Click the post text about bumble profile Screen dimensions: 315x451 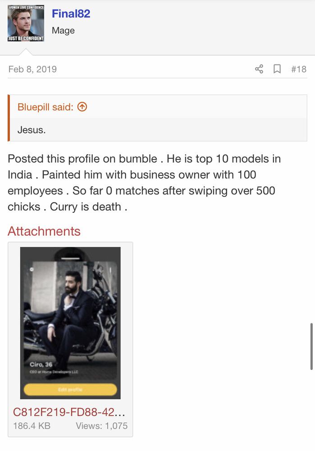click(144, 183)
